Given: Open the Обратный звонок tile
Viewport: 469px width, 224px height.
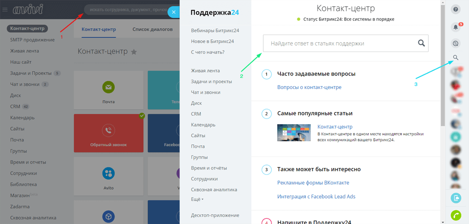Looking at the screenshot, I should [108, 133].
